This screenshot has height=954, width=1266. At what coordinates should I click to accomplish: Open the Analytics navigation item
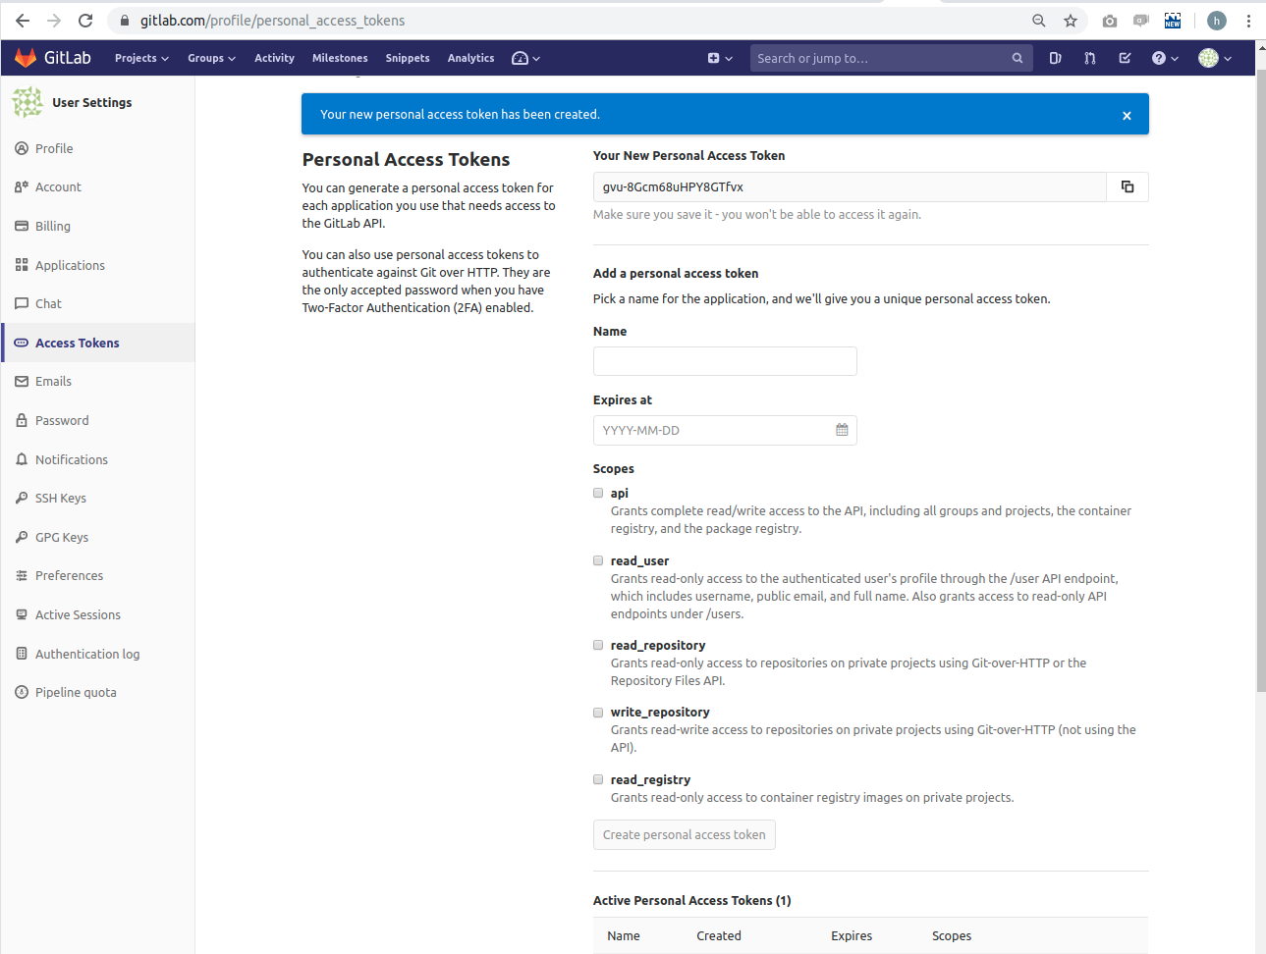tap(470, 58)
